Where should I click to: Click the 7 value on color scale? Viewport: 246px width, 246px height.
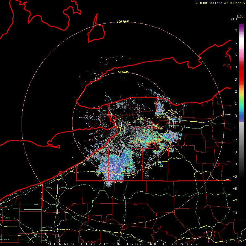236,31
